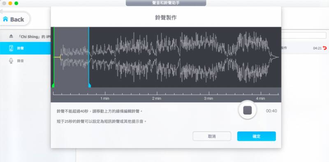This screenshot has width=329, height=162.
Task: Confirm ringtone with the 確定 button
Action: point(256,136)
